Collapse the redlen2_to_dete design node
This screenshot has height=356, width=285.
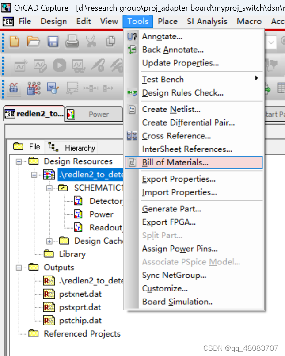click(x=34, y=175)
